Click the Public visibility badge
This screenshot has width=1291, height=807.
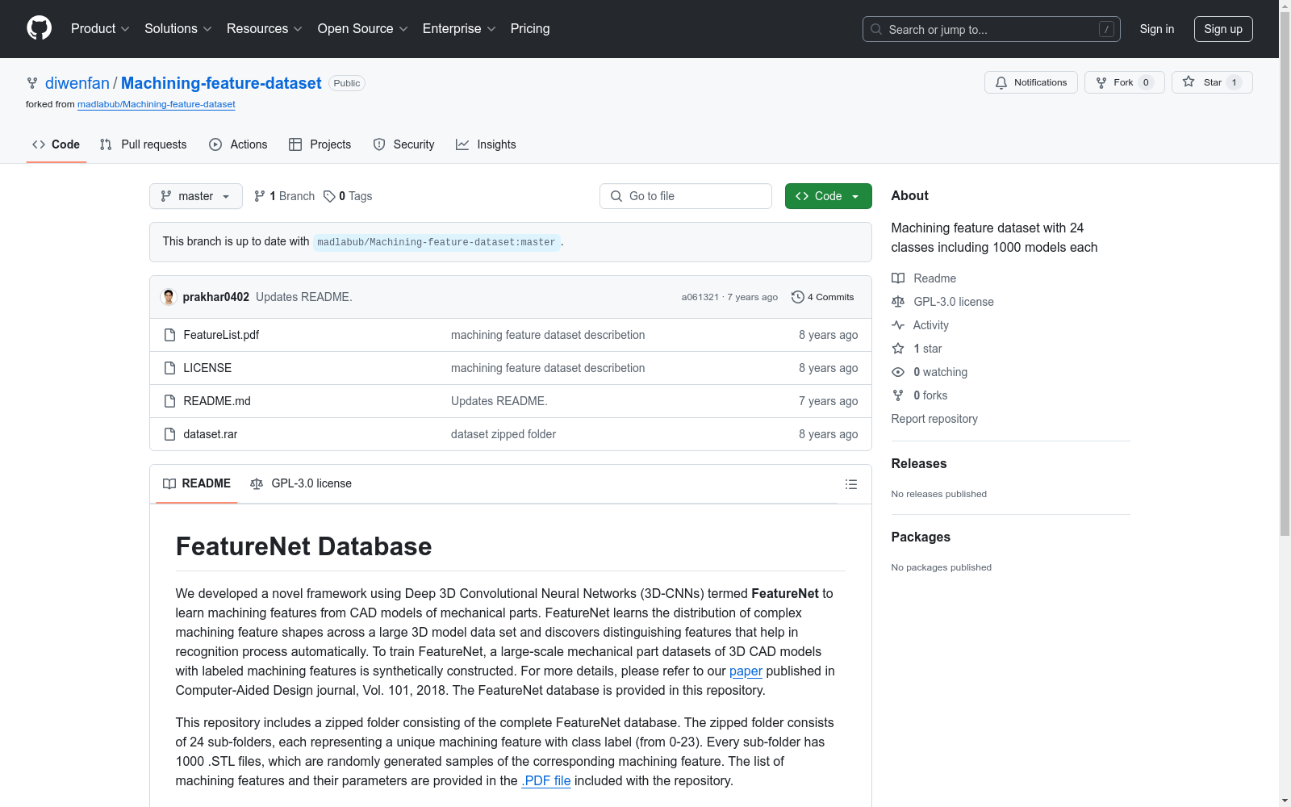point(347,83)
